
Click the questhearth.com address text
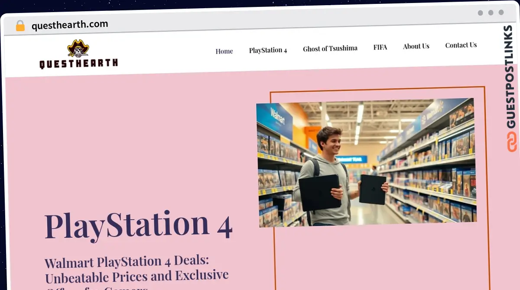point(70,25)
